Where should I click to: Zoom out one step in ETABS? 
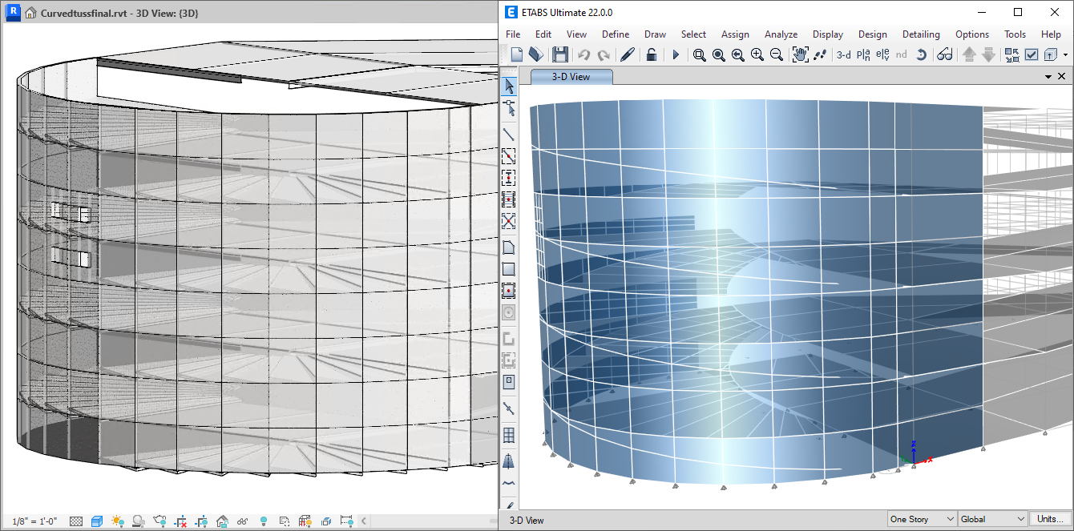[776, 54]
